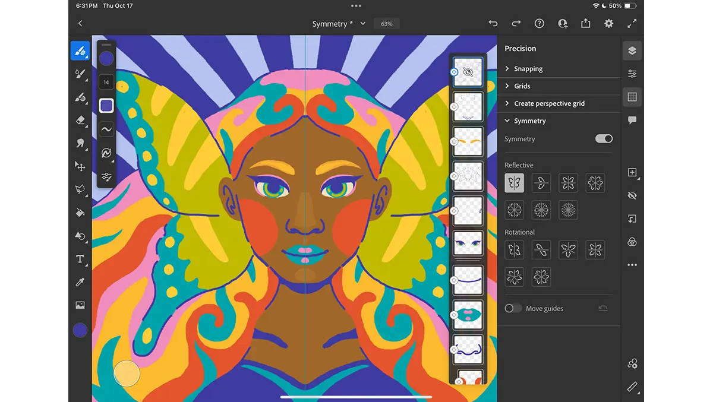Open the Share export icon
This screenshot has height=402, width=713.
586,24
